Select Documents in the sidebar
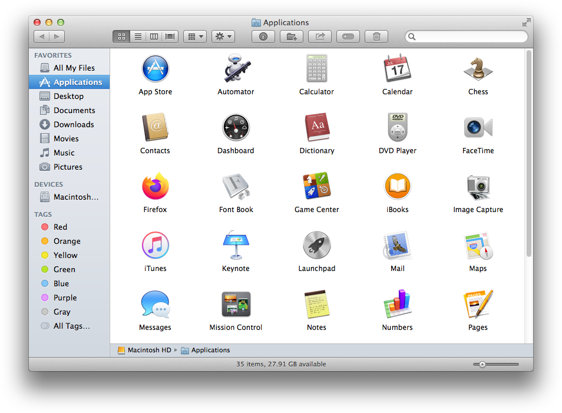Image resolution: width=562 pixels, height=413 pixels. 74,110
